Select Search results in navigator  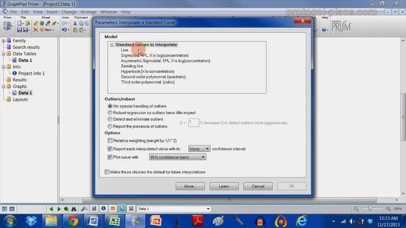coord(26,47)
